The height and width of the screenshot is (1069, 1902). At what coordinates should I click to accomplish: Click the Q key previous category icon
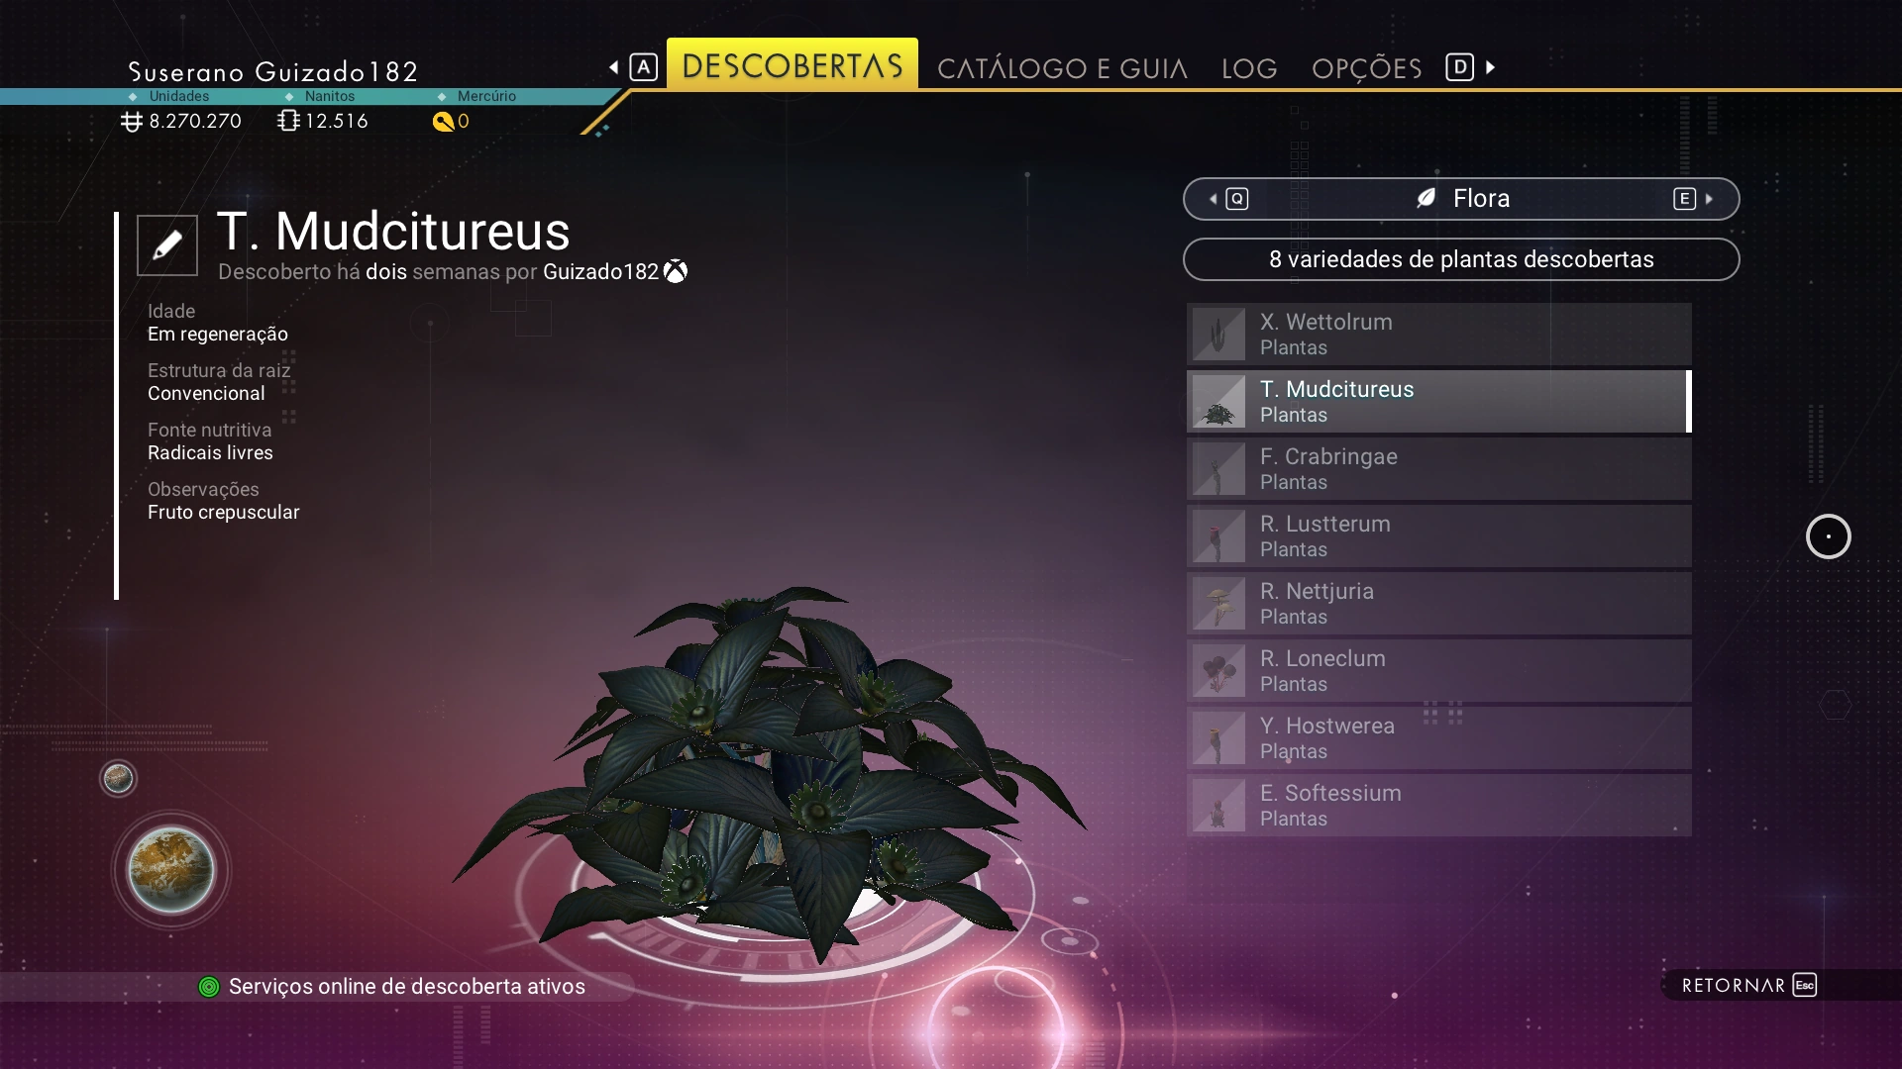click(1236, 199)
